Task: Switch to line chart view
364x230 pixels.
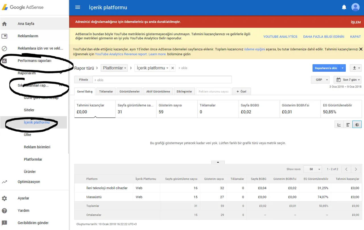Action: click(x=339, y=125)
